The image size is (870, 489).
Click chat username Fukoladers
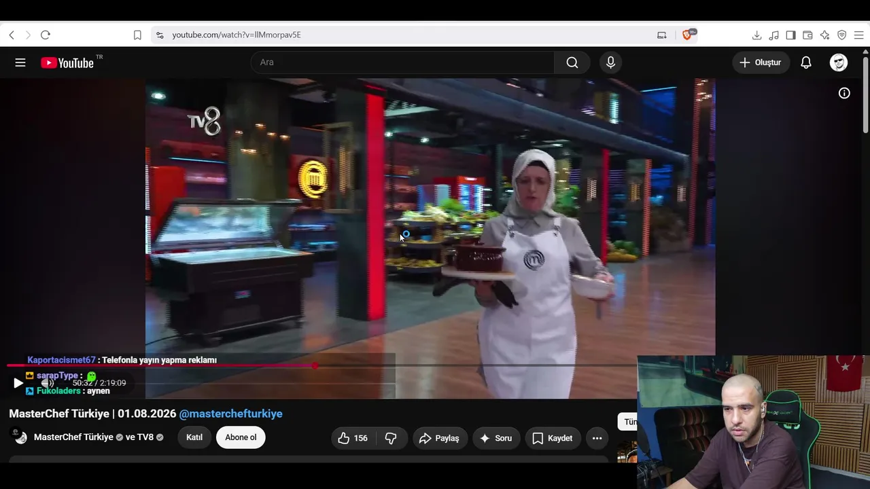point(59,391)
